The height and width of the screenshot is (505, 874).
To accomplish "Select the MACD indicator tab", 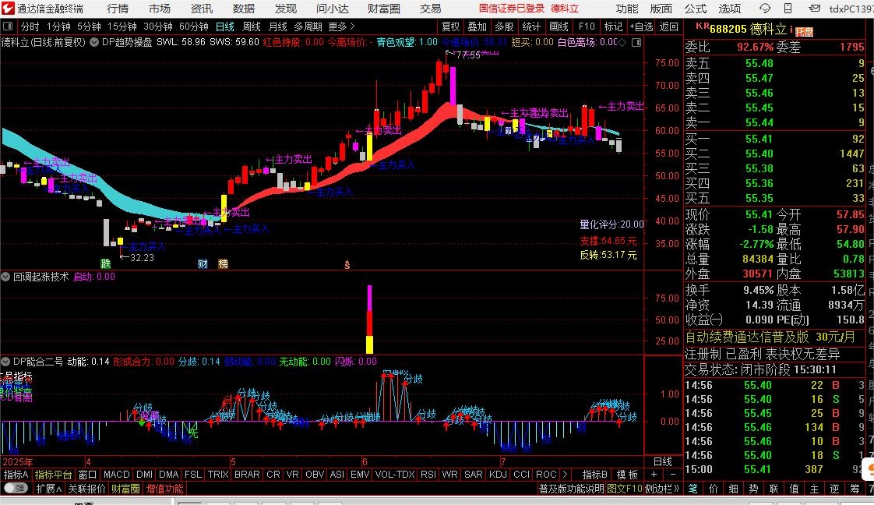I will tap(117, 475).
